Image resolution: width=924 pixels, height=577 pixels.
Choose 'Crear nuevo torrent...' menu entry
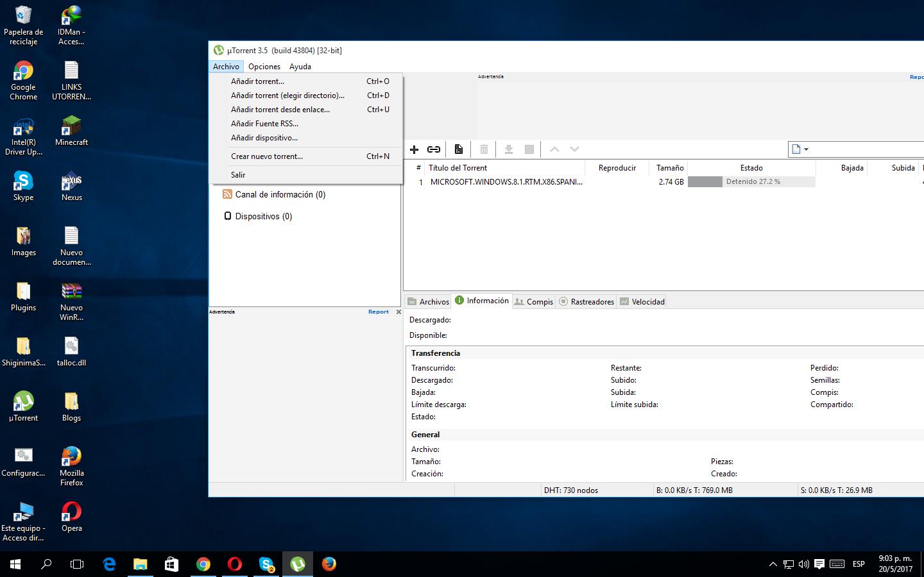[x=266, y=156]
